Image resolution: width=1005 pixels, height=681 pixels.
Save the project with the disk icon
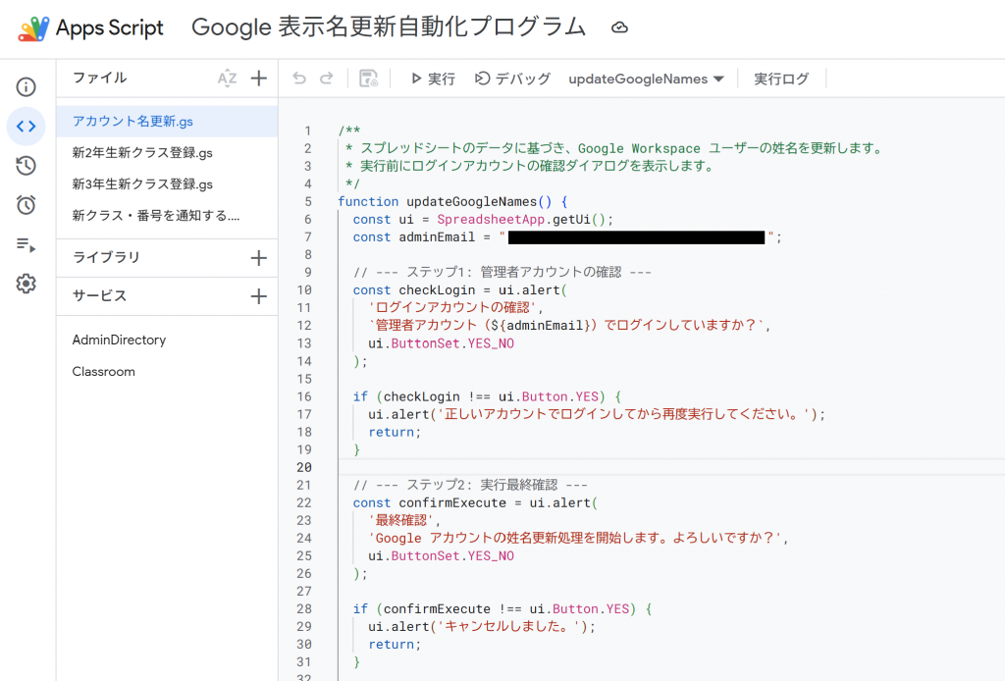369,79
